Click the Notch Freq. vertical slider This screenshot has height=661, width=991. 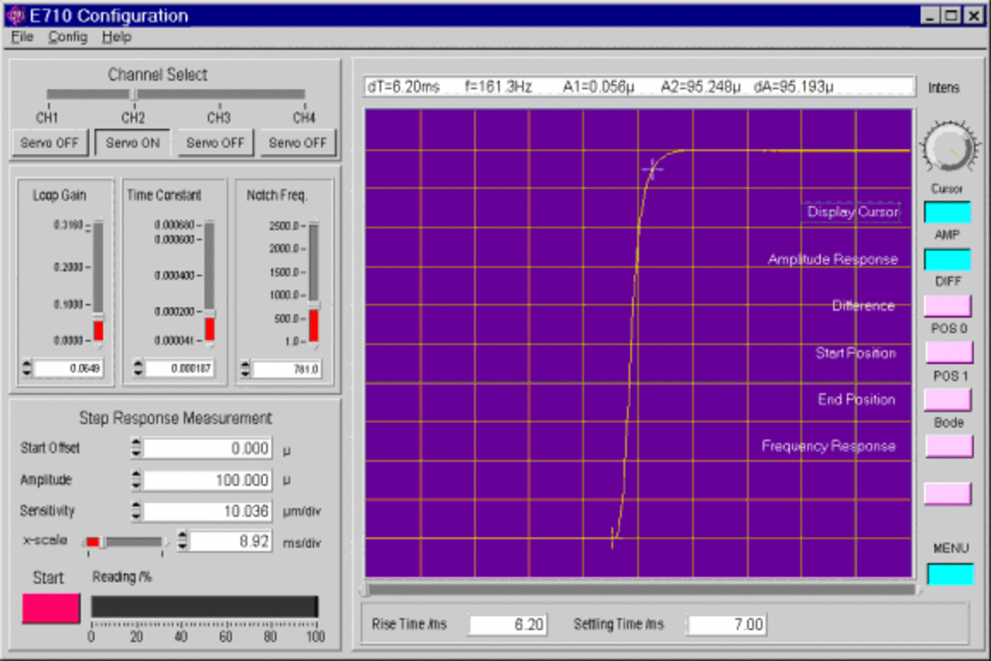tap(314, 282)
